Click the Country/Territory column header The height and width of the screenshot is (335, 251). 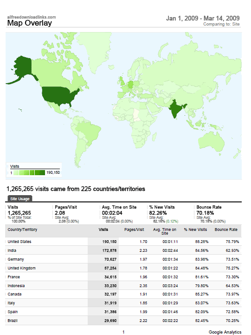pyautogui.click(x=22, y=230)
